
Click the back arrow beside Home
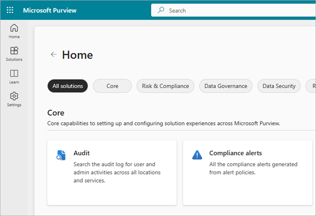(x=54, y=55)
